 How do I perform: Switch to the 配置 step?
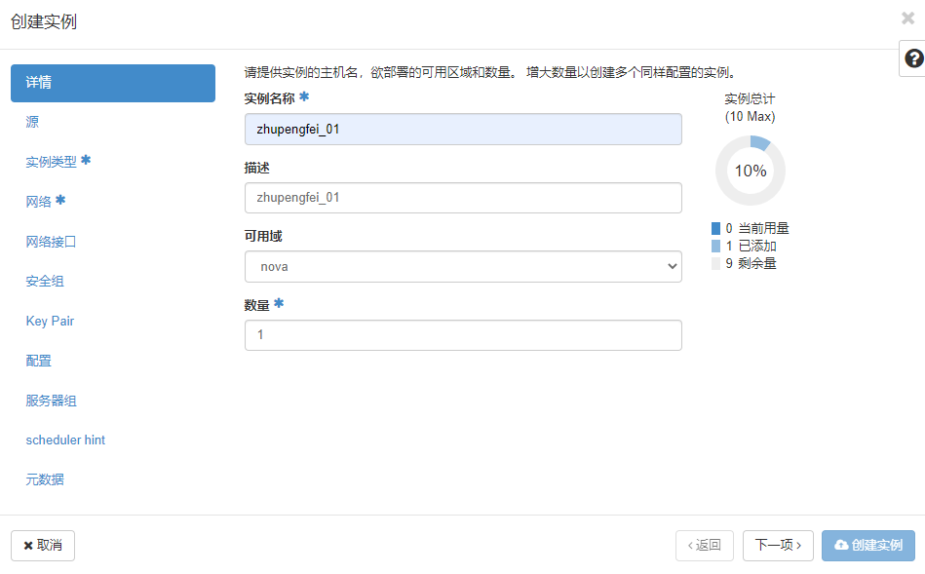[39, 361]
